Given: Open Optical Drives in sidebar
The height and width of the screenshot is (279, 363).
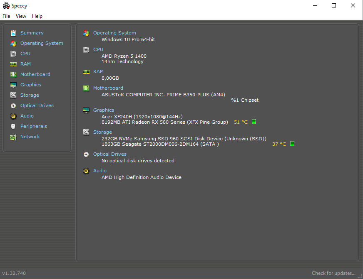Looking at the screenshot, I should (x=37, y=105).
